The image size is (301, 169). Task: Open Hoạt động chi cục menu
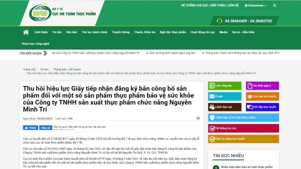coord(203,32)
